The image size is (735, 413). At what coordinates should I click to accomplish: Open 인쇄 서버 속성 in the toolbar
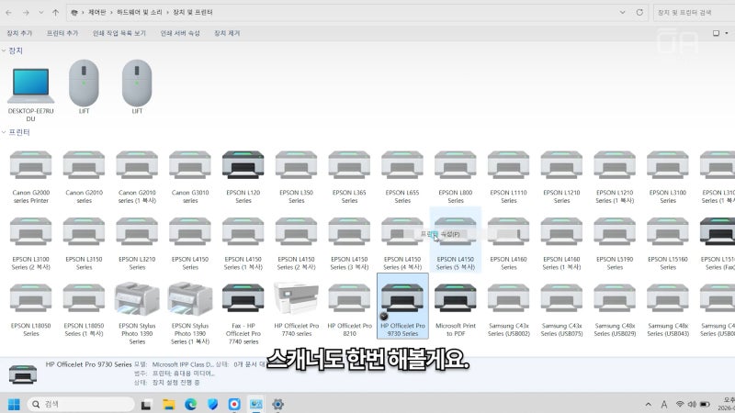point(180,33)
